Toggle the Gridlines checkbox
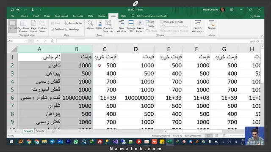The height and width of the screenshot is (152, 271). point(53,29)
